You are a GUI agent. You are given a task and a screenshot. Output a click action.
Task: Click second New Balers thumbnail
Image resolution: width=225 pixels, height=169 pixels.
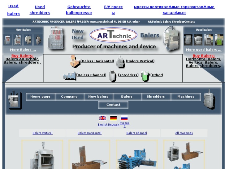click(x=18, y=40)
